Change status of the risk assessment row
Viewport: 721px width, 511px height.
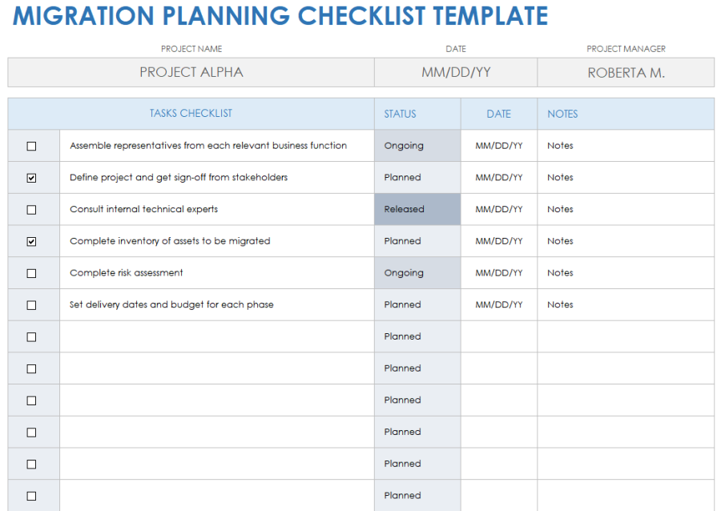pyautogui.click(x=417, y=273)
